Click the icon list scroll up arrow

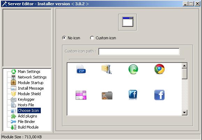(184, 66)
